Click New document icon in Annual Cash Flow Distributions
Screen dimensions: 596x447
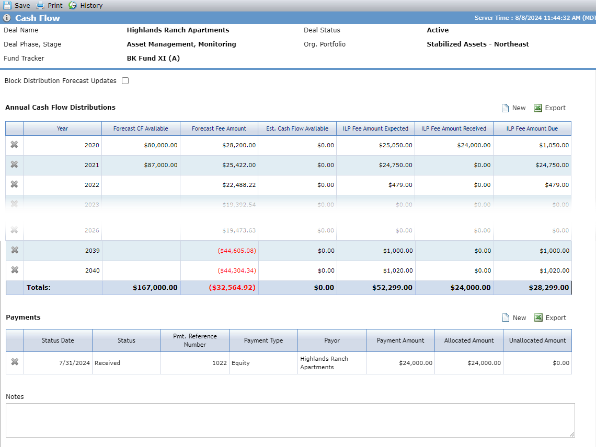505,108
